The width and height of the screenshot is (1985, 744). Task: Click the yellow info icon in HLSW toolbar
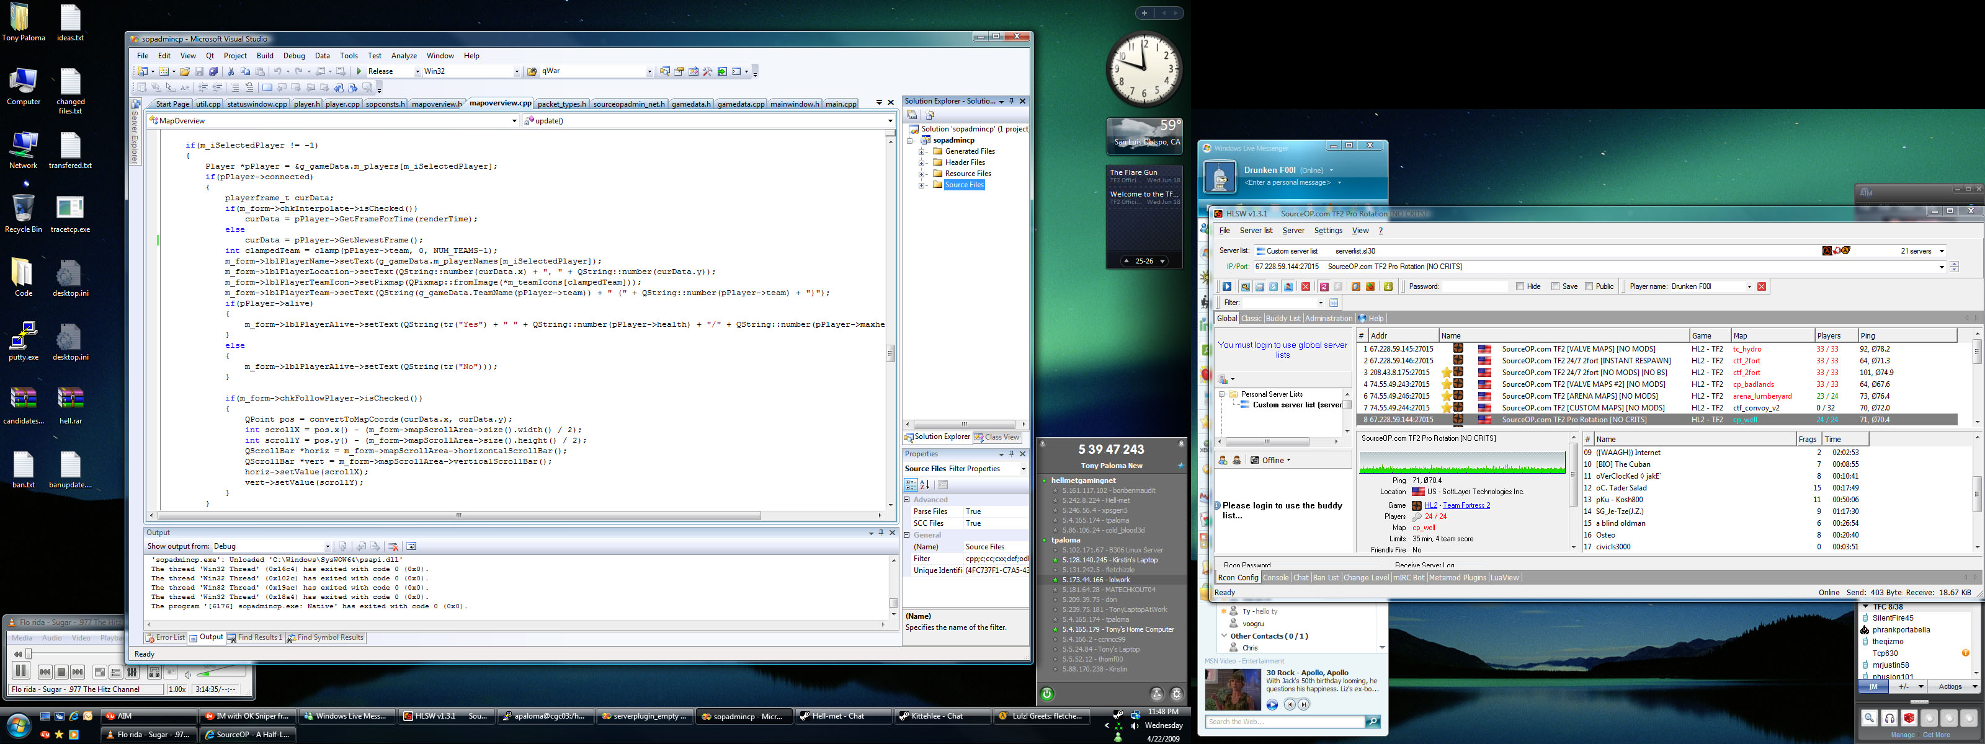pyautogui.click(x=1388, y=286)
